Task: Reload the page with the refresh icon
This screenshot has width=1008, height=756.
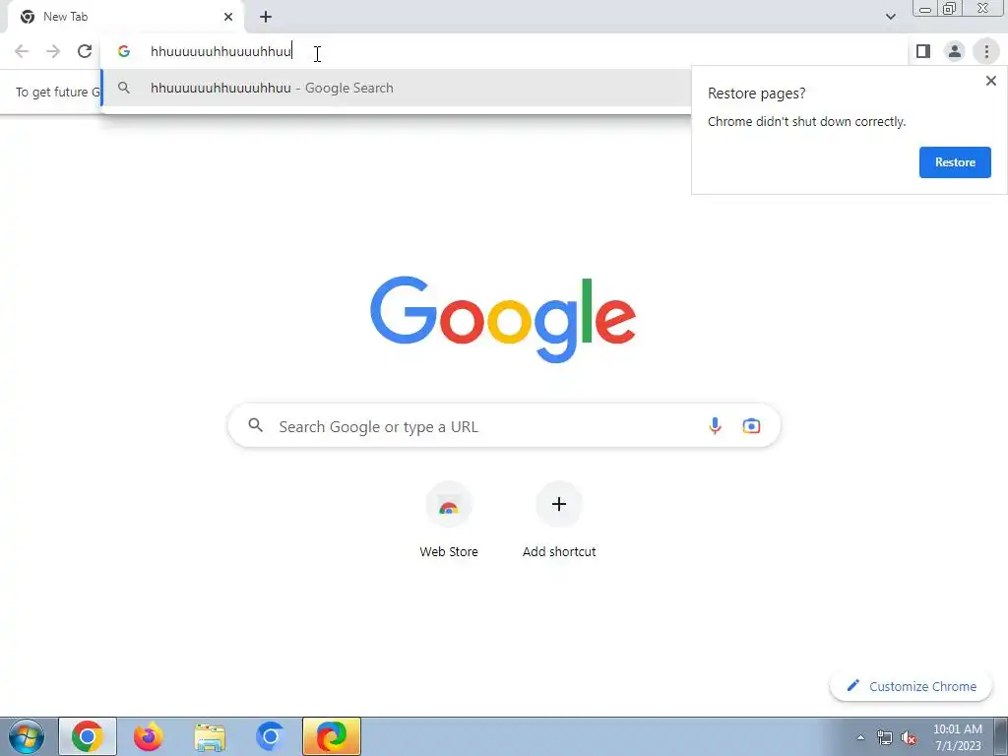Action: [x=85, y=51]
